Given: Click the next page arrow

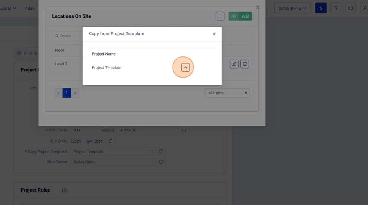Looking at the screenshot, I should pyautogui.click(x=75, y=93).
